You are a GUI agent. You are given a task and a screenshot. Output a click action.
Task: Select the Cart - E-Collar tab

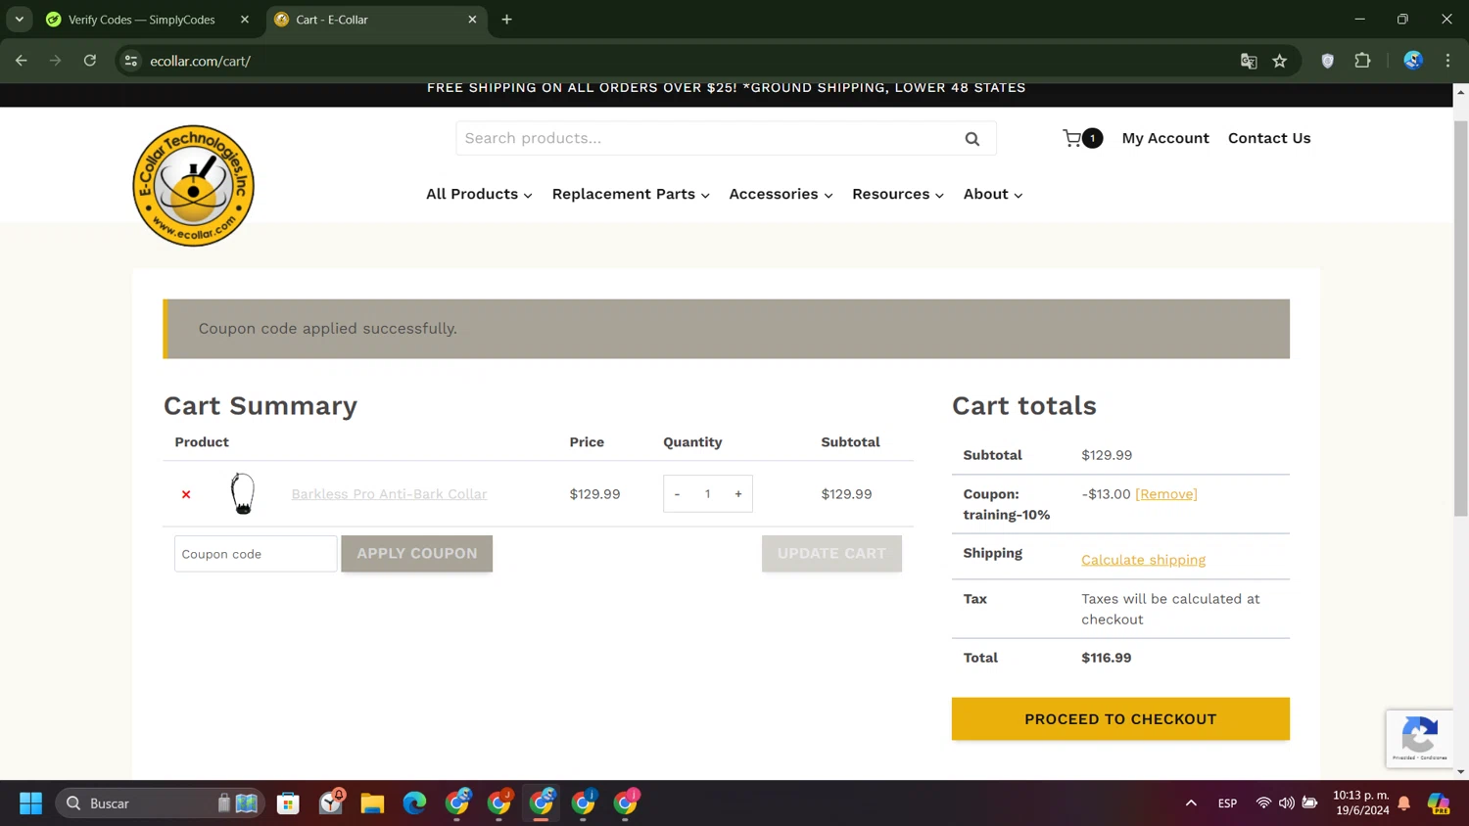376,20
